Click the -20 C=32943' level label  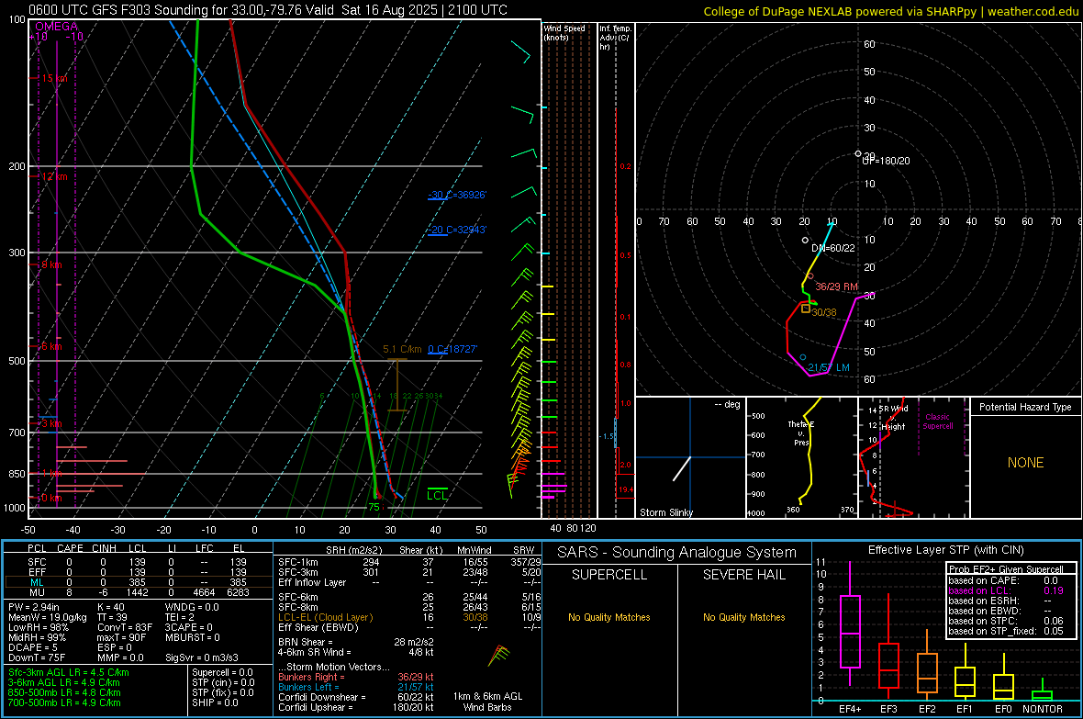[x=457, y=230]
